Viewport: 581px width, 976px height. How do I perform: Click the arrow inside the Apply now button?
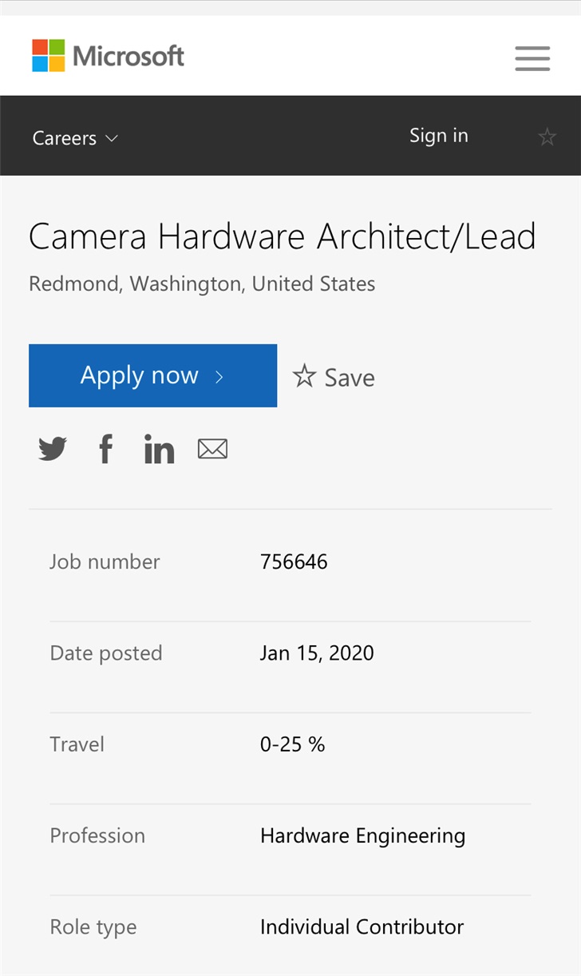point(219,377)
